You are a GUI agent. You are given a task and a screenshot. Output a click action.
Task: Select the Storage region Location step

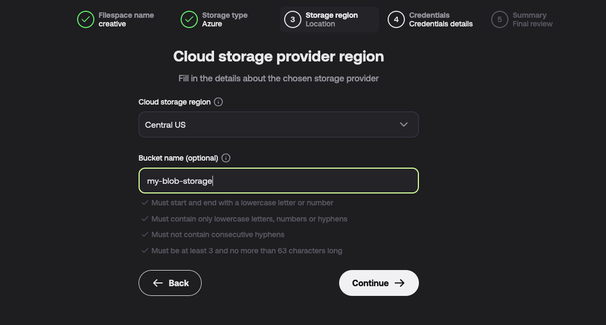pyautogui.click(x=329, y=19)
